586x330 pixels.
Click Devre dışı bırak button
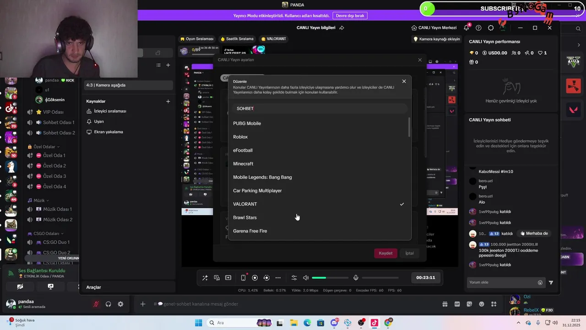pos(350,16)
